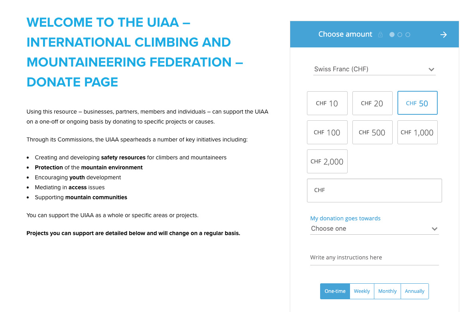Image resolution: width=468 pixels, height=312 pixels.
Task: Select the CHF 50 amount option
Action: pyautogui.click(x=417, y=103)
